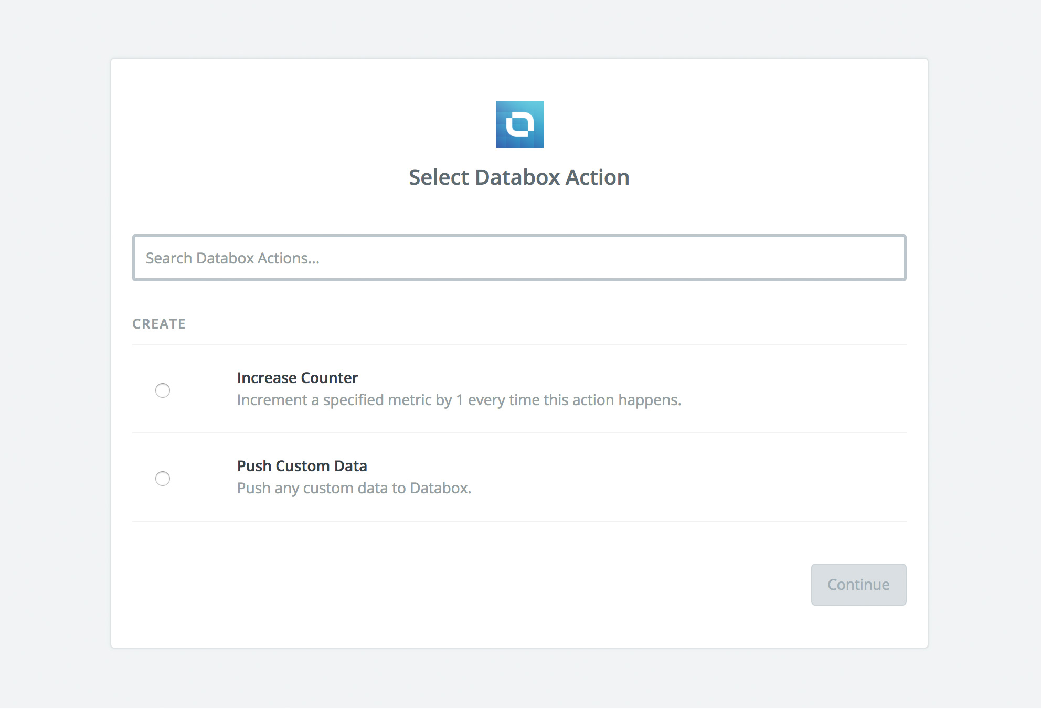Click the gray background outside the card
Image resolution: width=1041 pixels, height=709 pixels.
point(52,367)
